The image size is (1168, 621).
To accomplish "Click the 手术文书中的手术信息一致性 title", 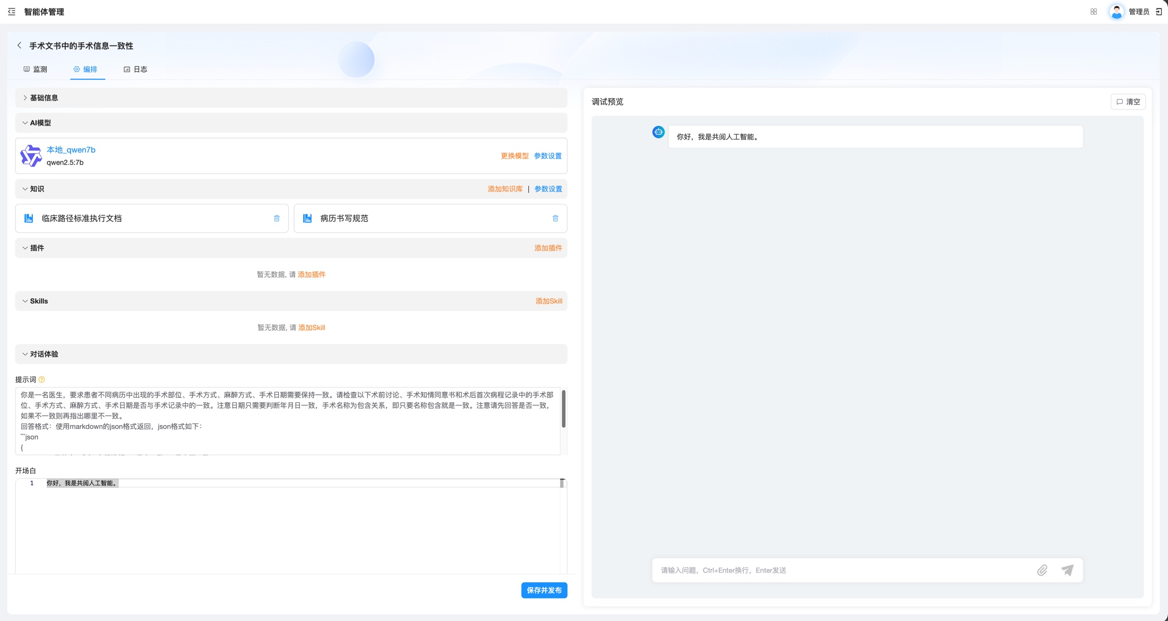I will coord(81,46).
